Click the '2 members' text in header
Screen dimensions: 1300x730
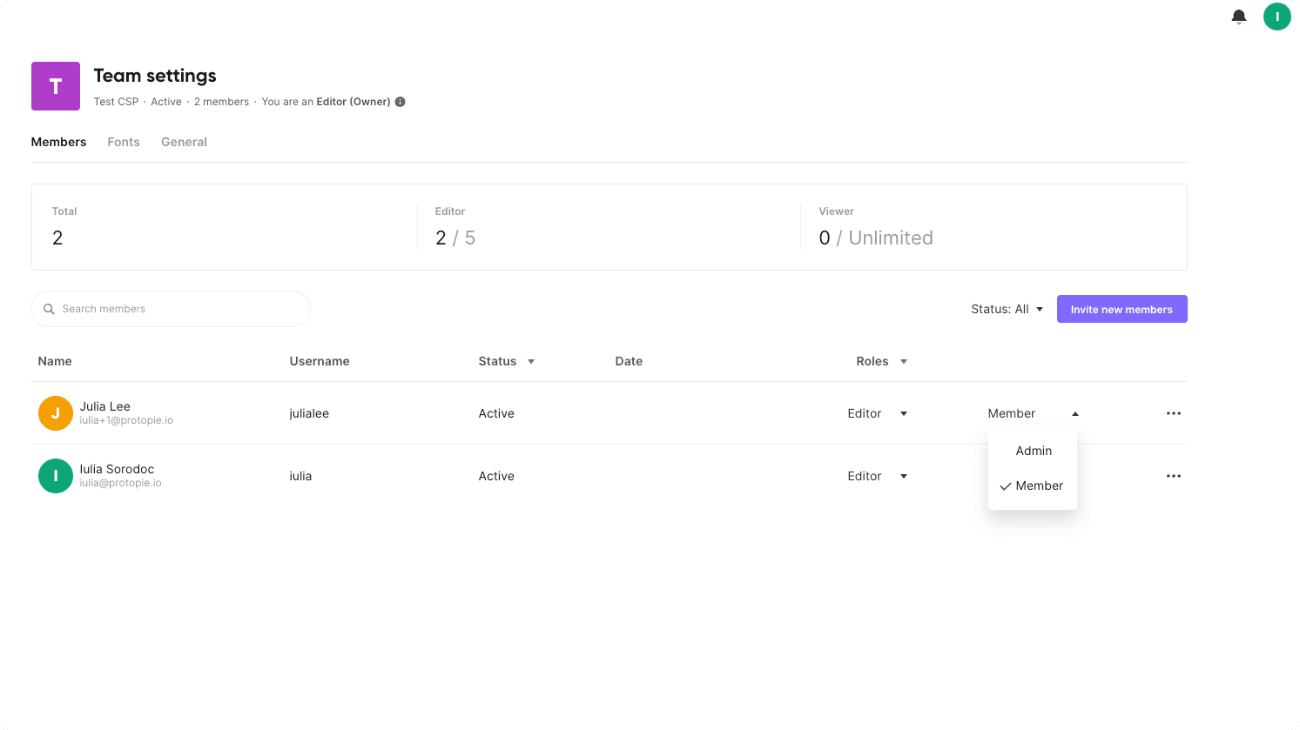coord(221,102)
